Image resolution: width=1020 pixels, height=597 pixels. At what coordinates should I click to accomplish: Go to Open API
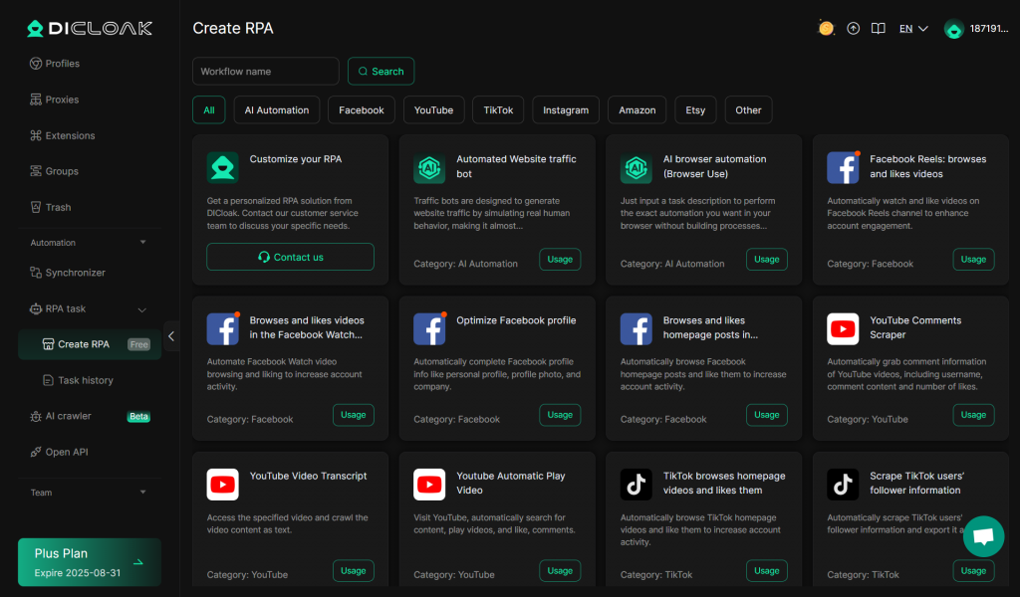59,452
